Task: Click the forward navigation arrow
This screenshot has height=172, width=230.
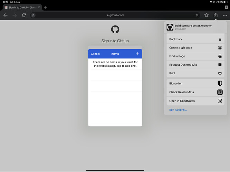Action: (15, 15)
